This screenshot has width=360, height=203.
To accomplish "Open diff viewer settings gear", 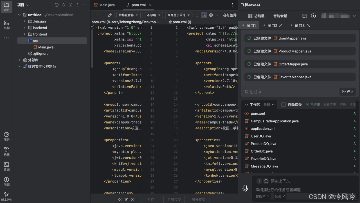I will 211,15.
